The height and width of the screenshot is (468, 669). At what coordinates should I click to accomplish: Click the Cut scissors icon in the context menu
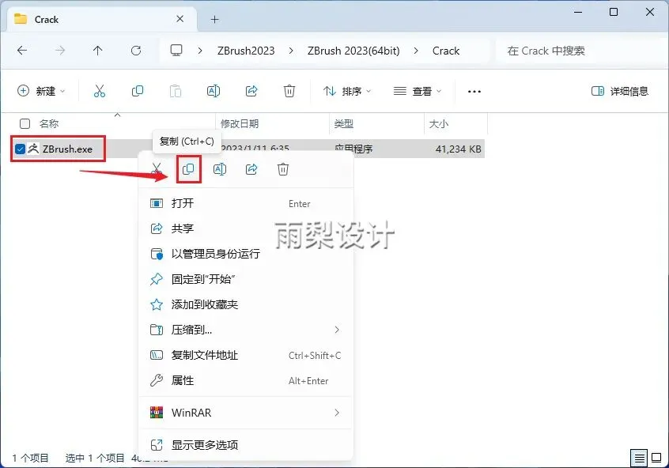[157, 169]
